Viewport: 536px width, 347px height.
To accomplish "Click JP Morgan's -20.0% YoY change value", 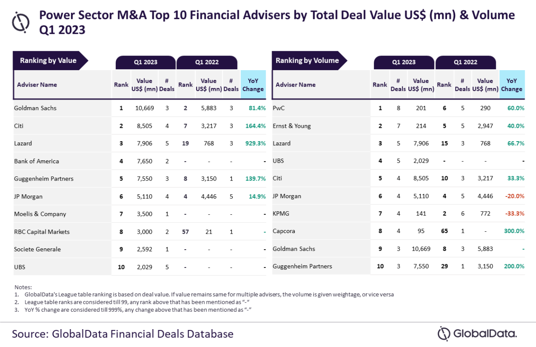I will point(515,196).
